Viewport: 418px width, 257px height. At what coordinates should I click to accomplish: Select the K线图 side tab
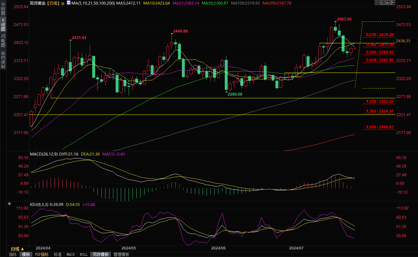coord(3,25)
